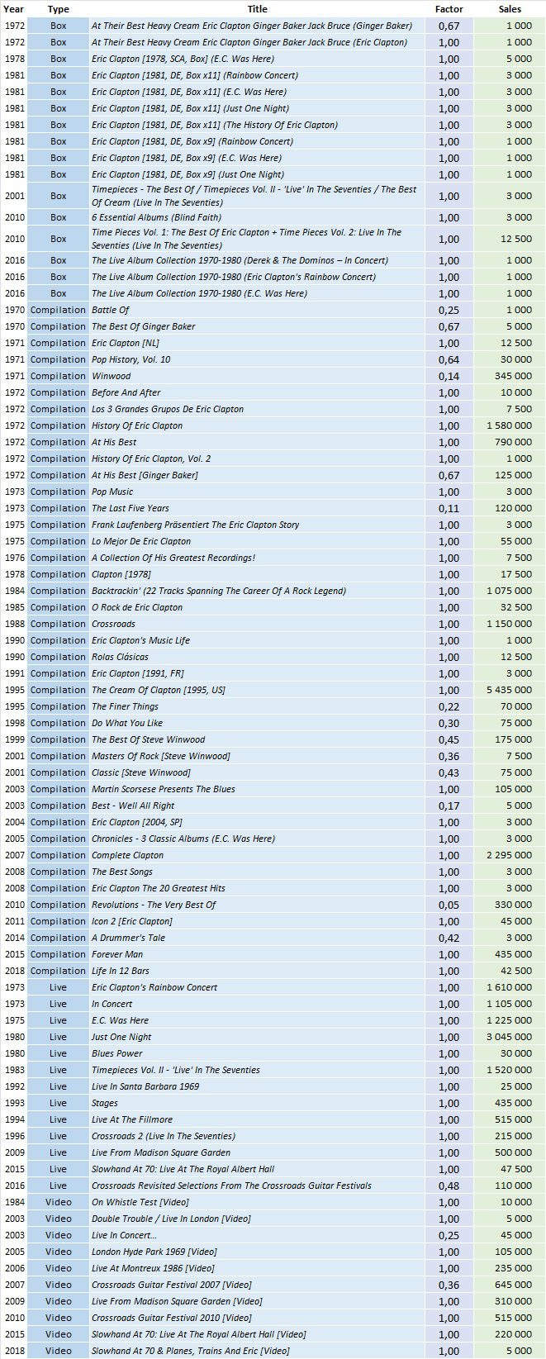Select 'Best - Well All Right' title

coord(133,805)
